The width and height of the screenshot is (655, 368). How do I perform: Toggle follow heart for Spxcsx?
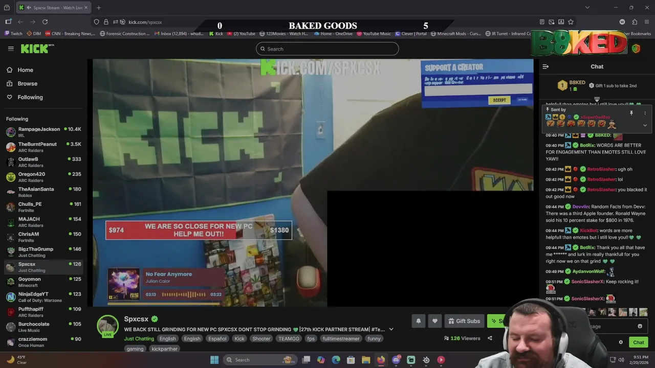[434, 321]
